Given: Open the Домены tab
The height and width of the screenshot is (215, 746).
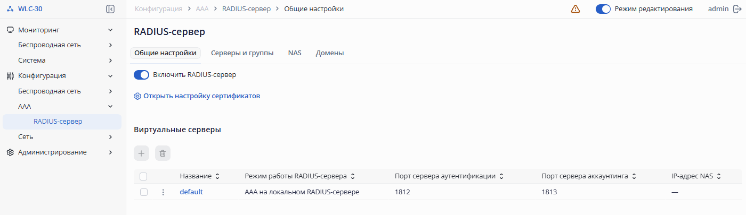Looking at the screenshot, I should click(330, 53).
